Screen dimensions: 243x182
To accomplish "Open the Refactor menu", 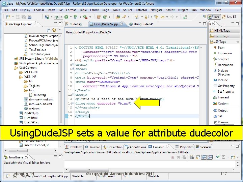I will [x=141, y=10].
